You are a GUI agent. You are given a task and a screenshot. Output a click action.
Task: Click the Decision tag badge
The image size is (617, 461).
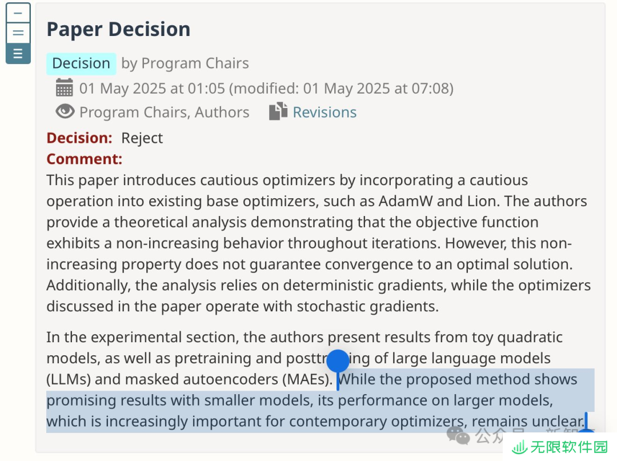[x=81, y=64]
